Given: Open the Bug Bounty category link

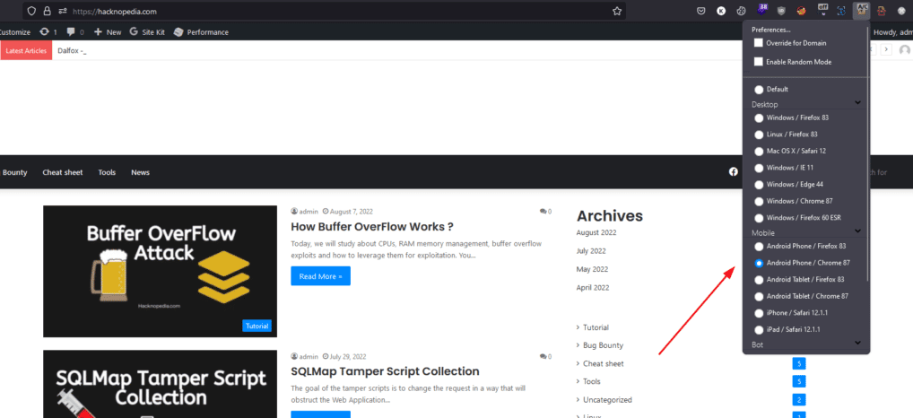Looking at the screenshot, I should [604, 345].
